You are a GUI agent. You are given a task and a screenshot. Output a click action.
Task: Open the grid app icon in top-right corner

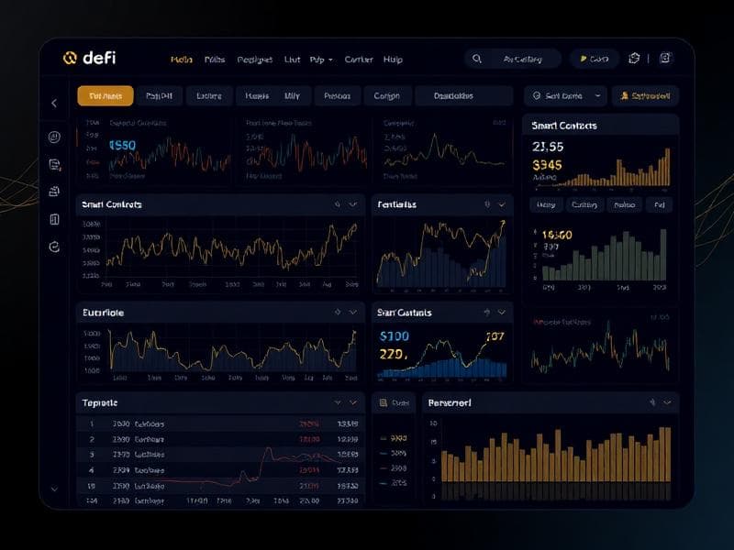click(666, 58)
